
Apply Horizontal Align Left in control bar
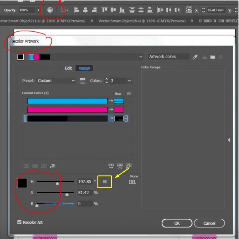(x=76, y=10)
